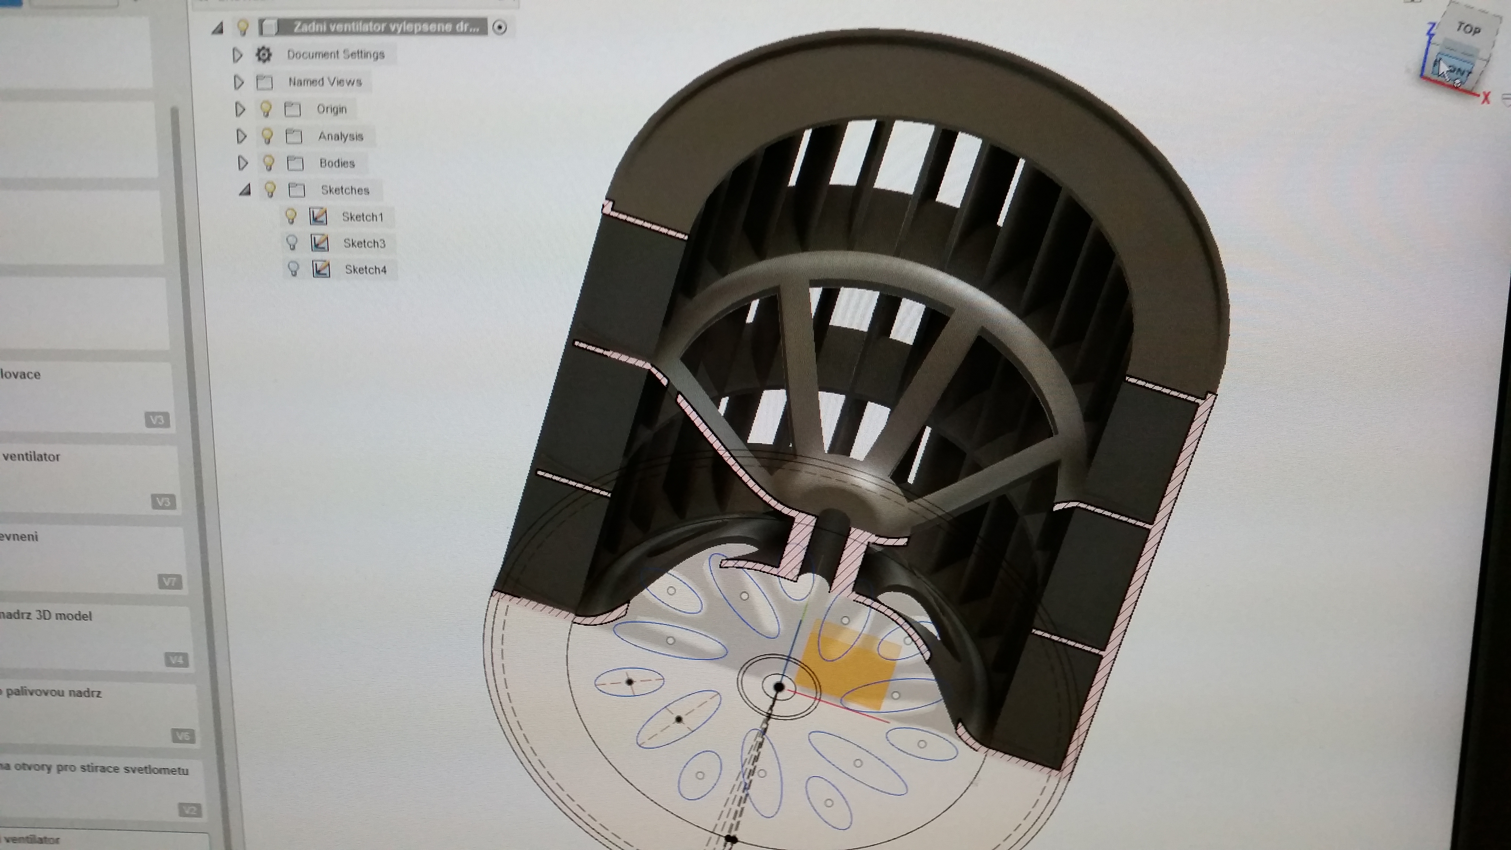Image resolution: width=1511 pixels, height=850 pixels.
Task: Expand the Analysis folder
Action: 241,136
